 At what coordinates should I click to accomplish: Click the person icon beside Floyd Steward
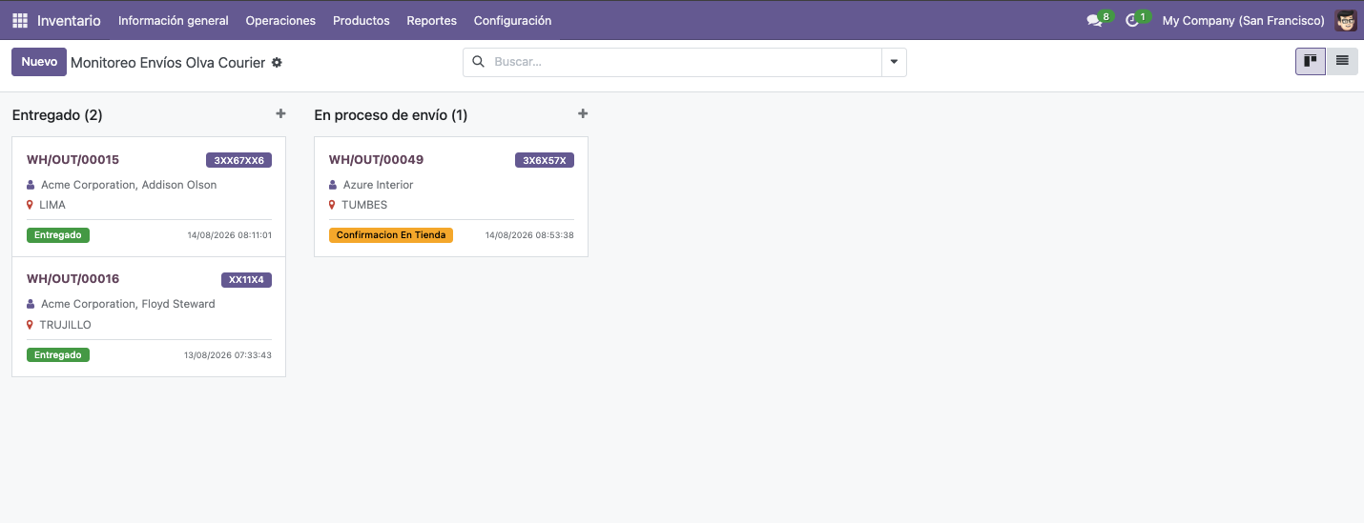[31, 304]
